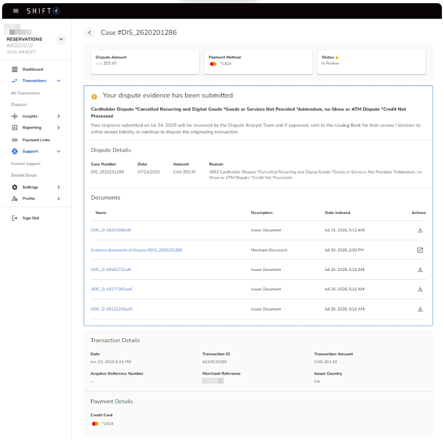Click the Transaction Amount USD 203.40
Image resolution: width=444 pixels, height=440 pixels.
tap(326, 361)
